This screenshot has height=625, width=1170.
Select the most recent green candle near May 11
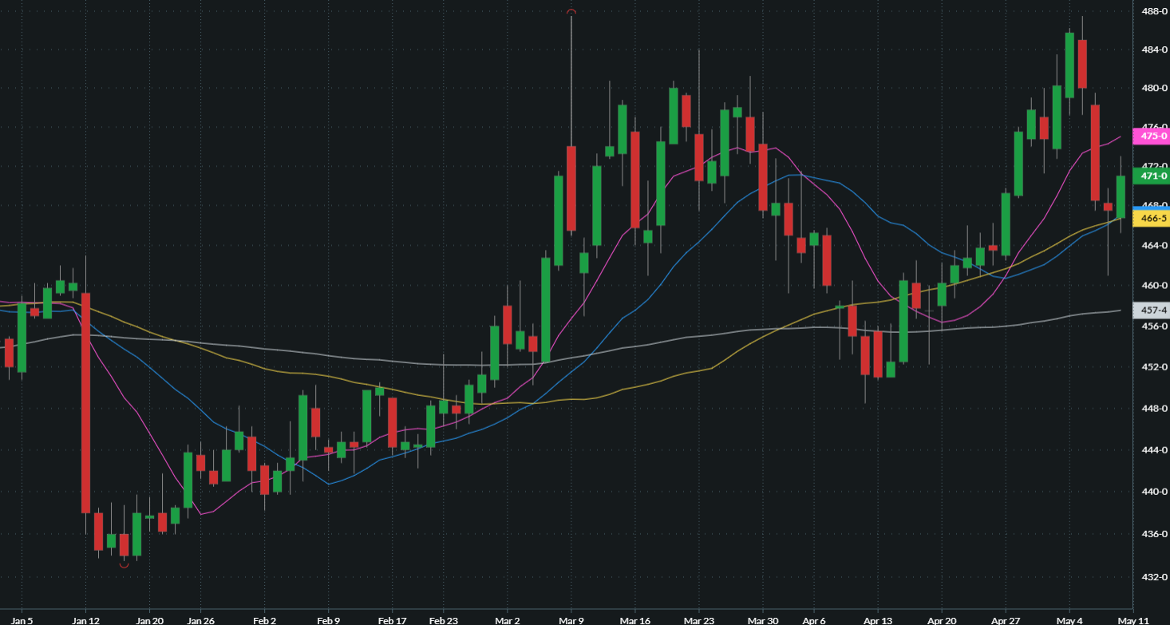[1121, 196]
